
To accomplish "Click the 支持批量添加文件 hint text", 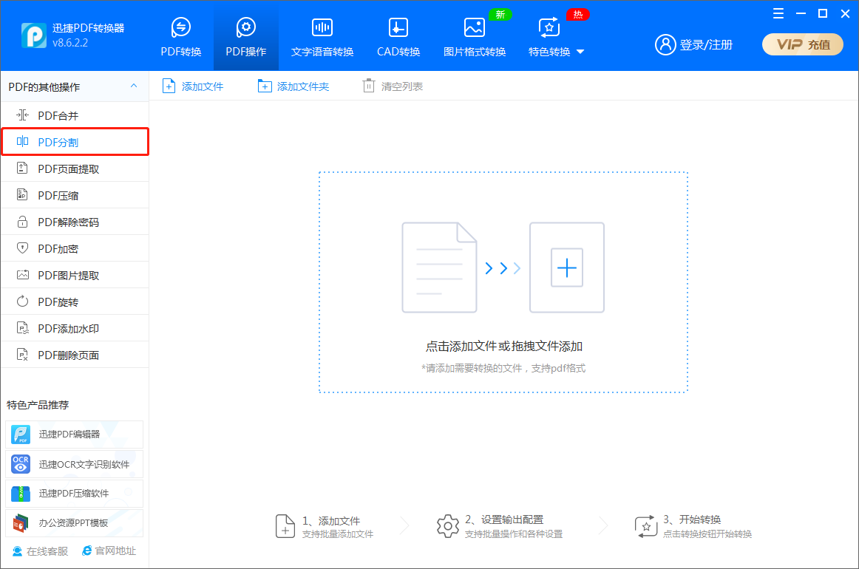I will pyautogui.click(x=338, y=534).
